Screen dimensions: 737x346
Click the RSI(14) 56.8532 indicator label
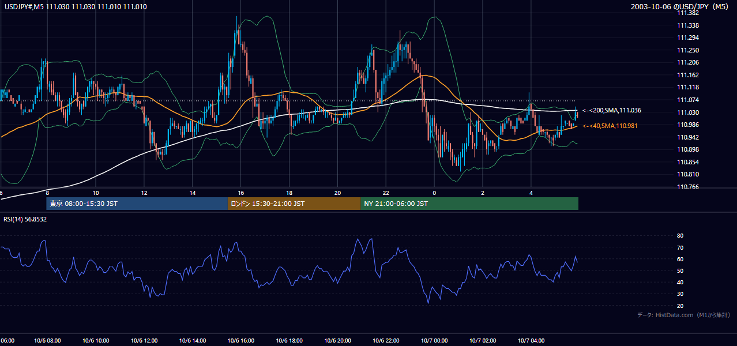point(25,219)
